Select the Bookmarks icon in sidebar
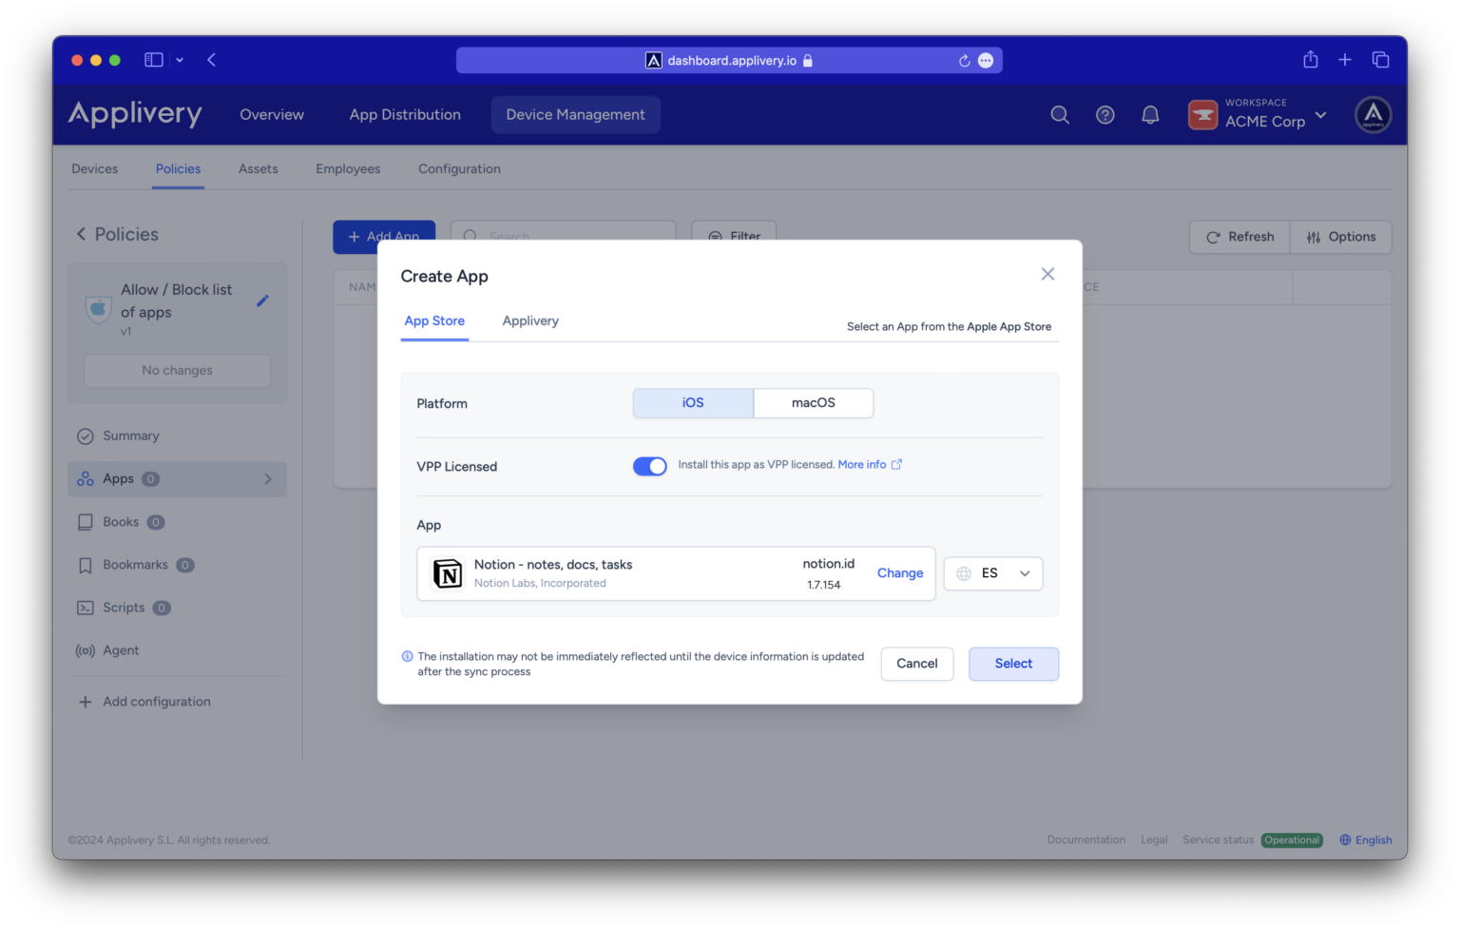1460x929 pixels. tap(86, 565)
